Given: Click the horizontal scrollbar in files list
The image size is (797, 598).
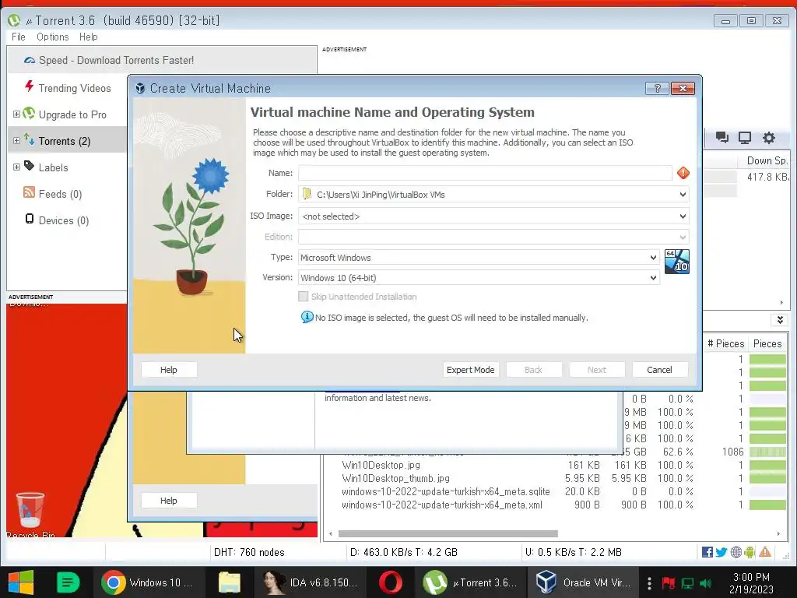Looking at the screenshot, I should 448,533.
